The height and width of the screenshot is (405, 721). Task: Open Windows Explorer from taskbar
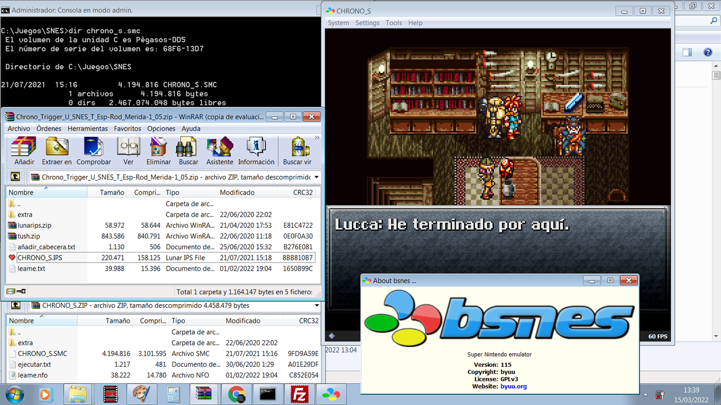coord(78,394)
